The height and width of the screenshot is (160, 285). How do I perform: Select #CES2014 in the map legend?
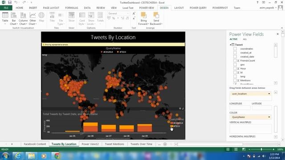tap(107, 52)
